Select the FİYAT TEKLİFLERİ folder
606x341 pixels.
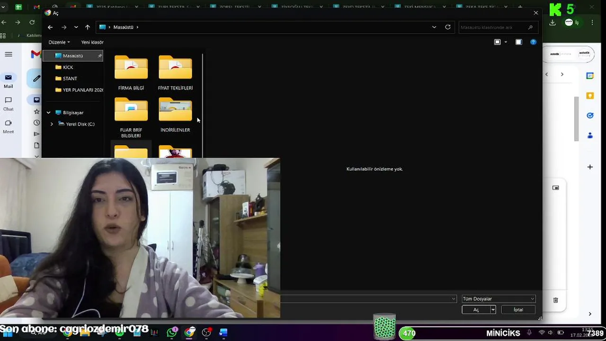tap(175, 73)
